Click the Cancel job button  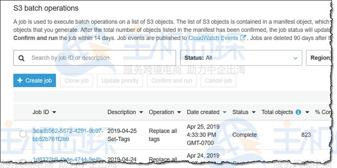click(218, 80)
